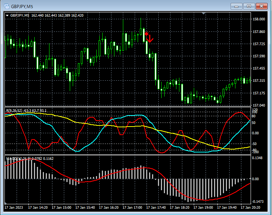Click price level 157.315 on the scale

tap(259, 81)
